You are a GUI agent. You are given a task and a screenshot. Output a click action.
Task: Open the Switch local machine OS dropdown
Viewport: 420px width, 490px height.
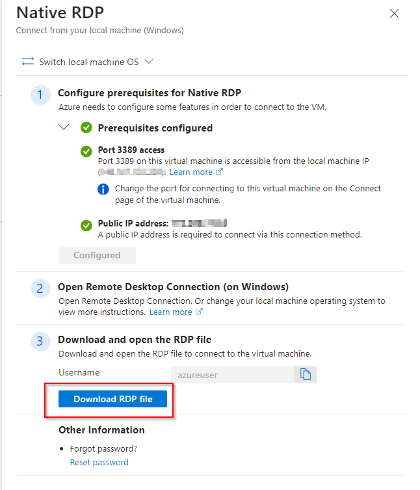point(149,62)
